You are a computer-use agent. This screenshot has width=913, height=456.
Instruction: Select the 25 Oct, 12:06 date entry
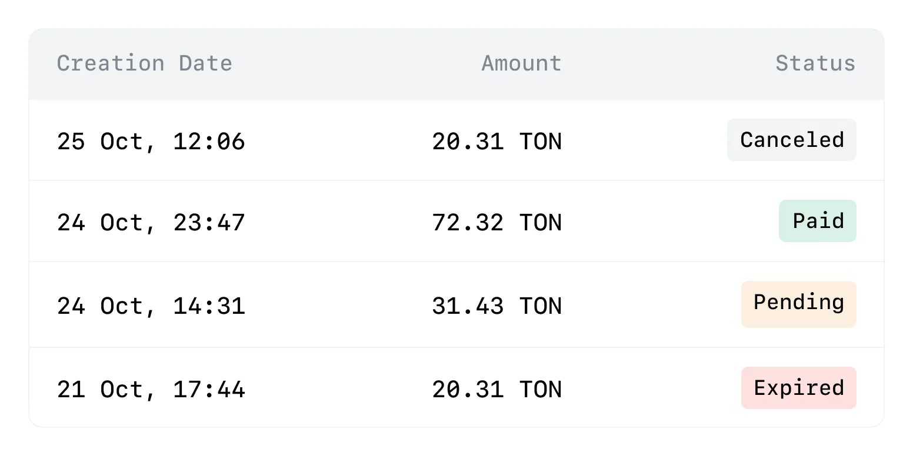(x=151, y=142)
